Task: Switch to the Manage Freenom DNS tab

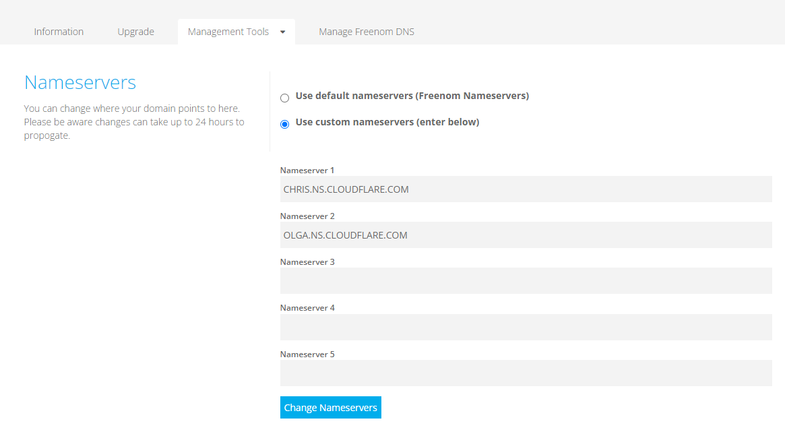Action: coord(367,31)
